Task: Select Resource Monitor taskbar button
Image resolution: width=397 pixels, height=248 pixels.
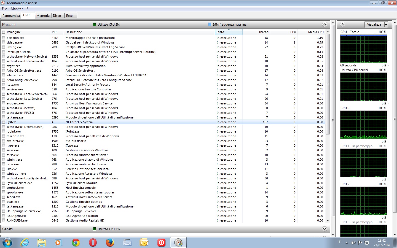Action: [x=178, y=243]
